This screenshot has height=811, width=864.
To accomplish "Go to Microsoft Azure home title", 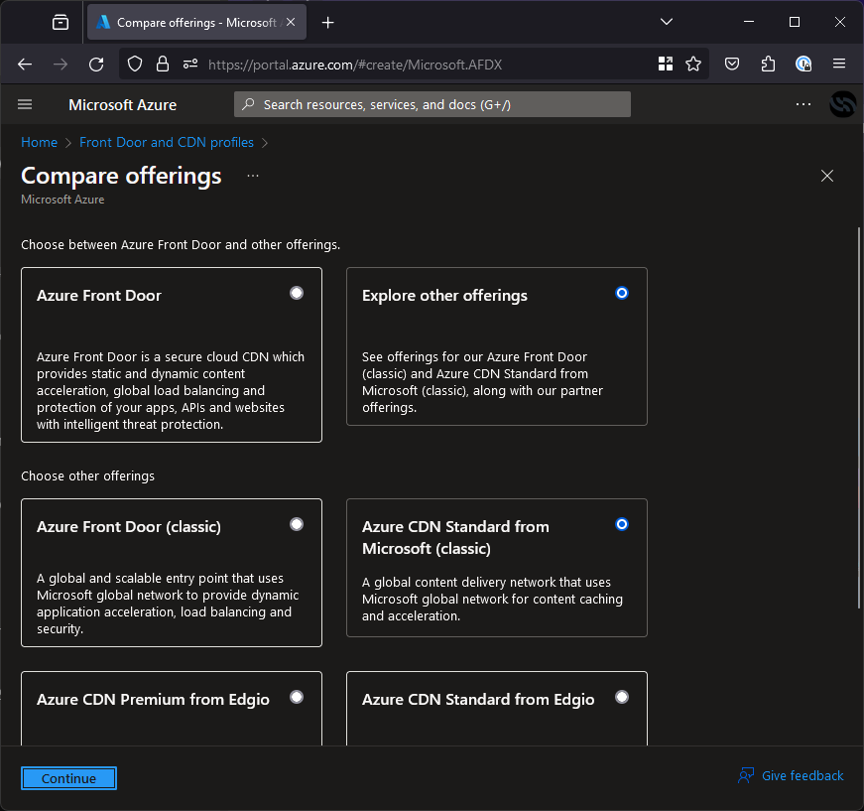I will (122, 105).
